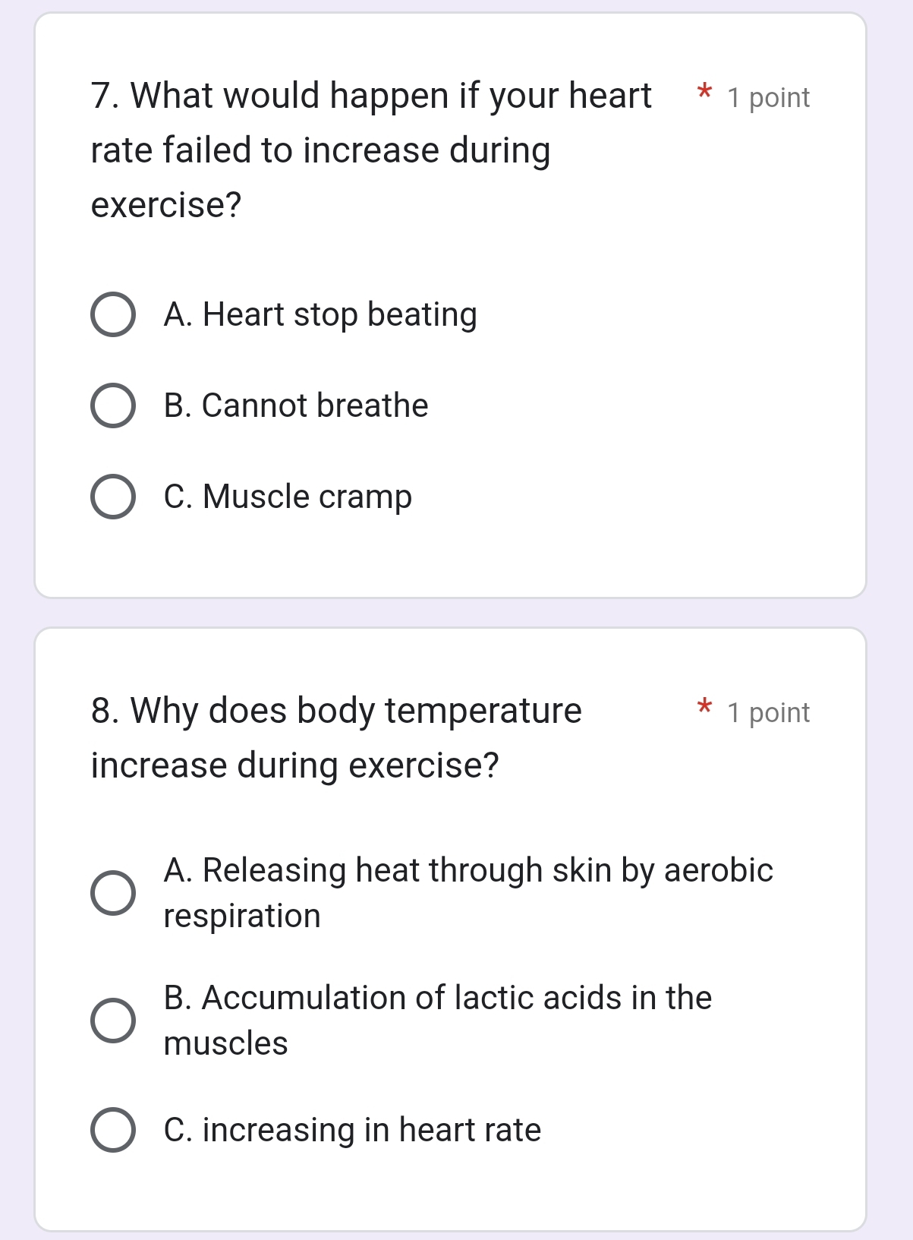Choose B Accumulation of lactic acids option
The height and width of the screenshot is (1240, 913).
tap(112, 1020)
